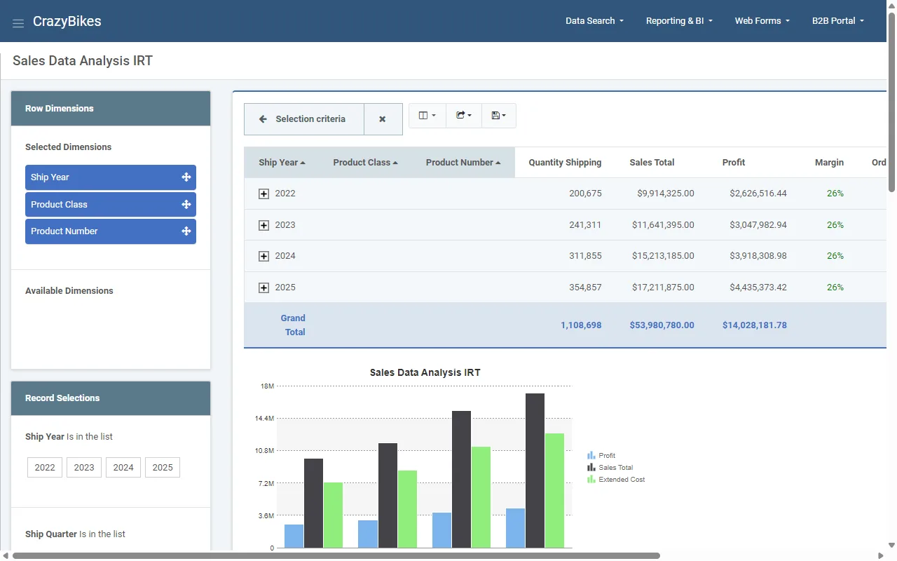This screenshot has height=561, width=897.
Task: Grab the move handle on Ship Year dimension
Action: pos(186,177)
